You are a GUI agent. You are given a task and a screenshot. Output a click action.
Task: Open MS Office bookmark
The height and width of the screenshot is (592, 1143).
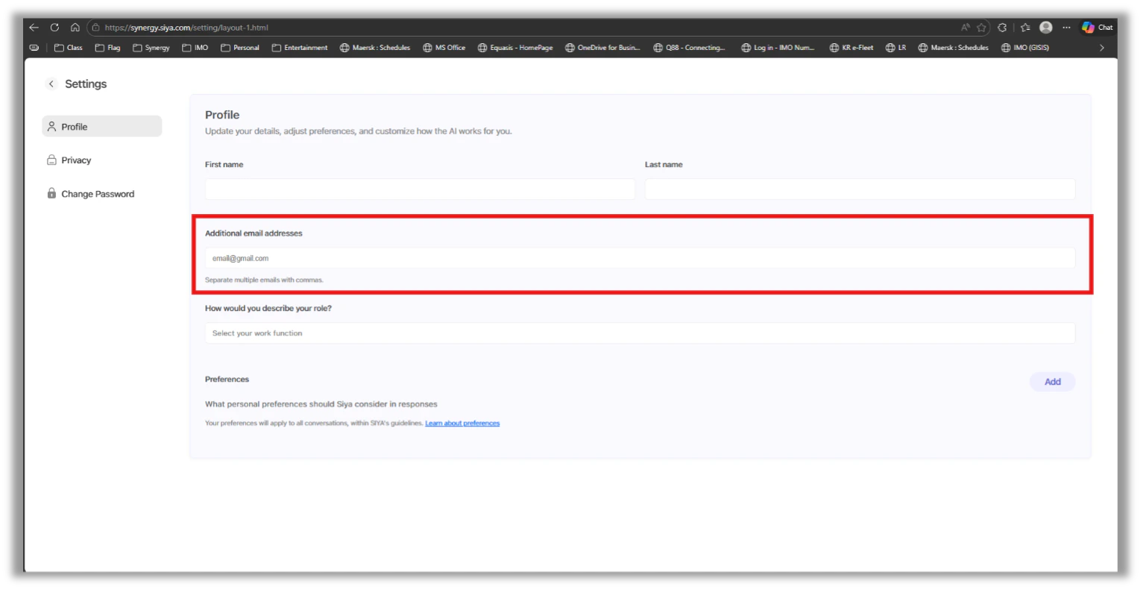(x=444, y=48)
